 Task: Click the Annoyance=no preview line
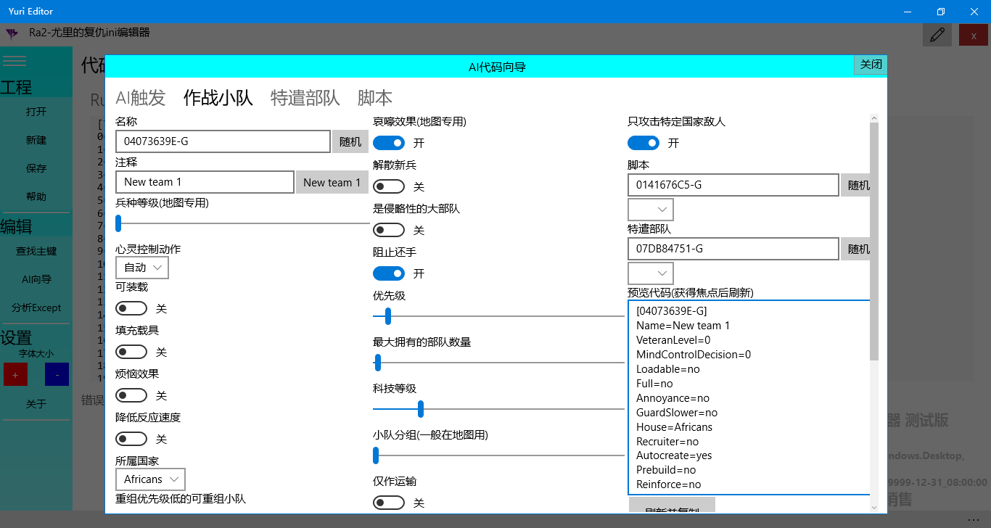(x=673, y=398)
